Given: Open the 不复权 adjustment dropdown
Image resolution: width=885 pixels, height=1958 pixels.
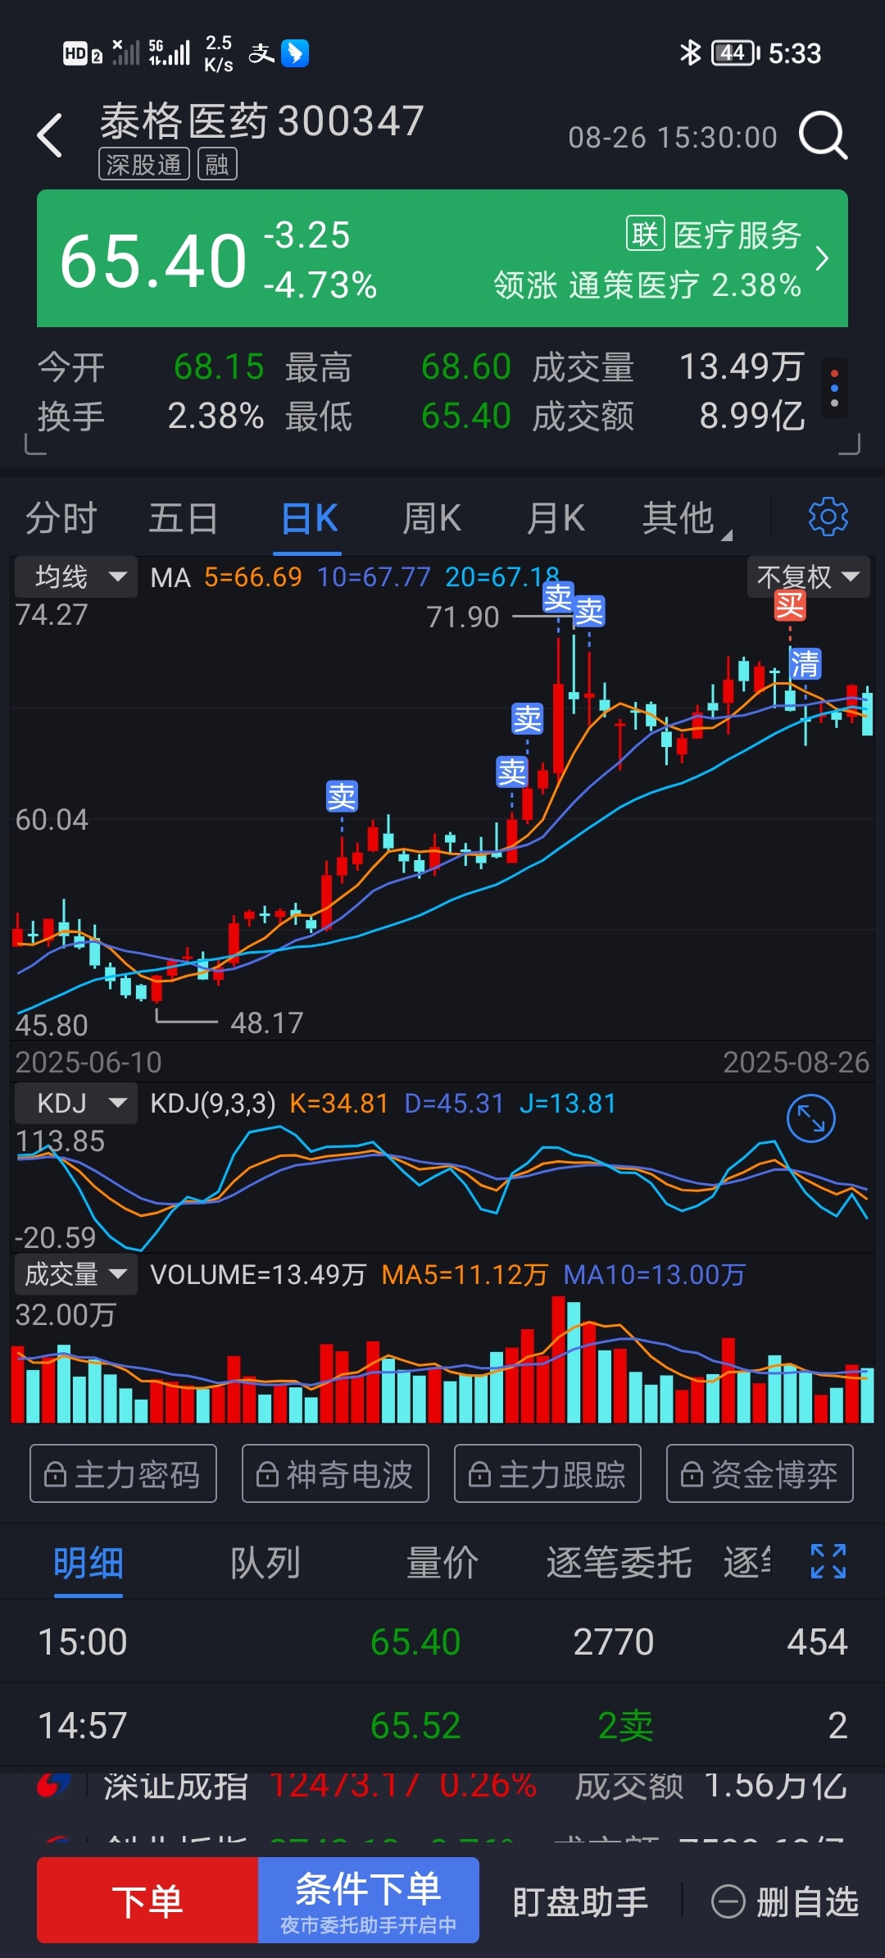Looking at the screenshot, I should tap(808, 576).
